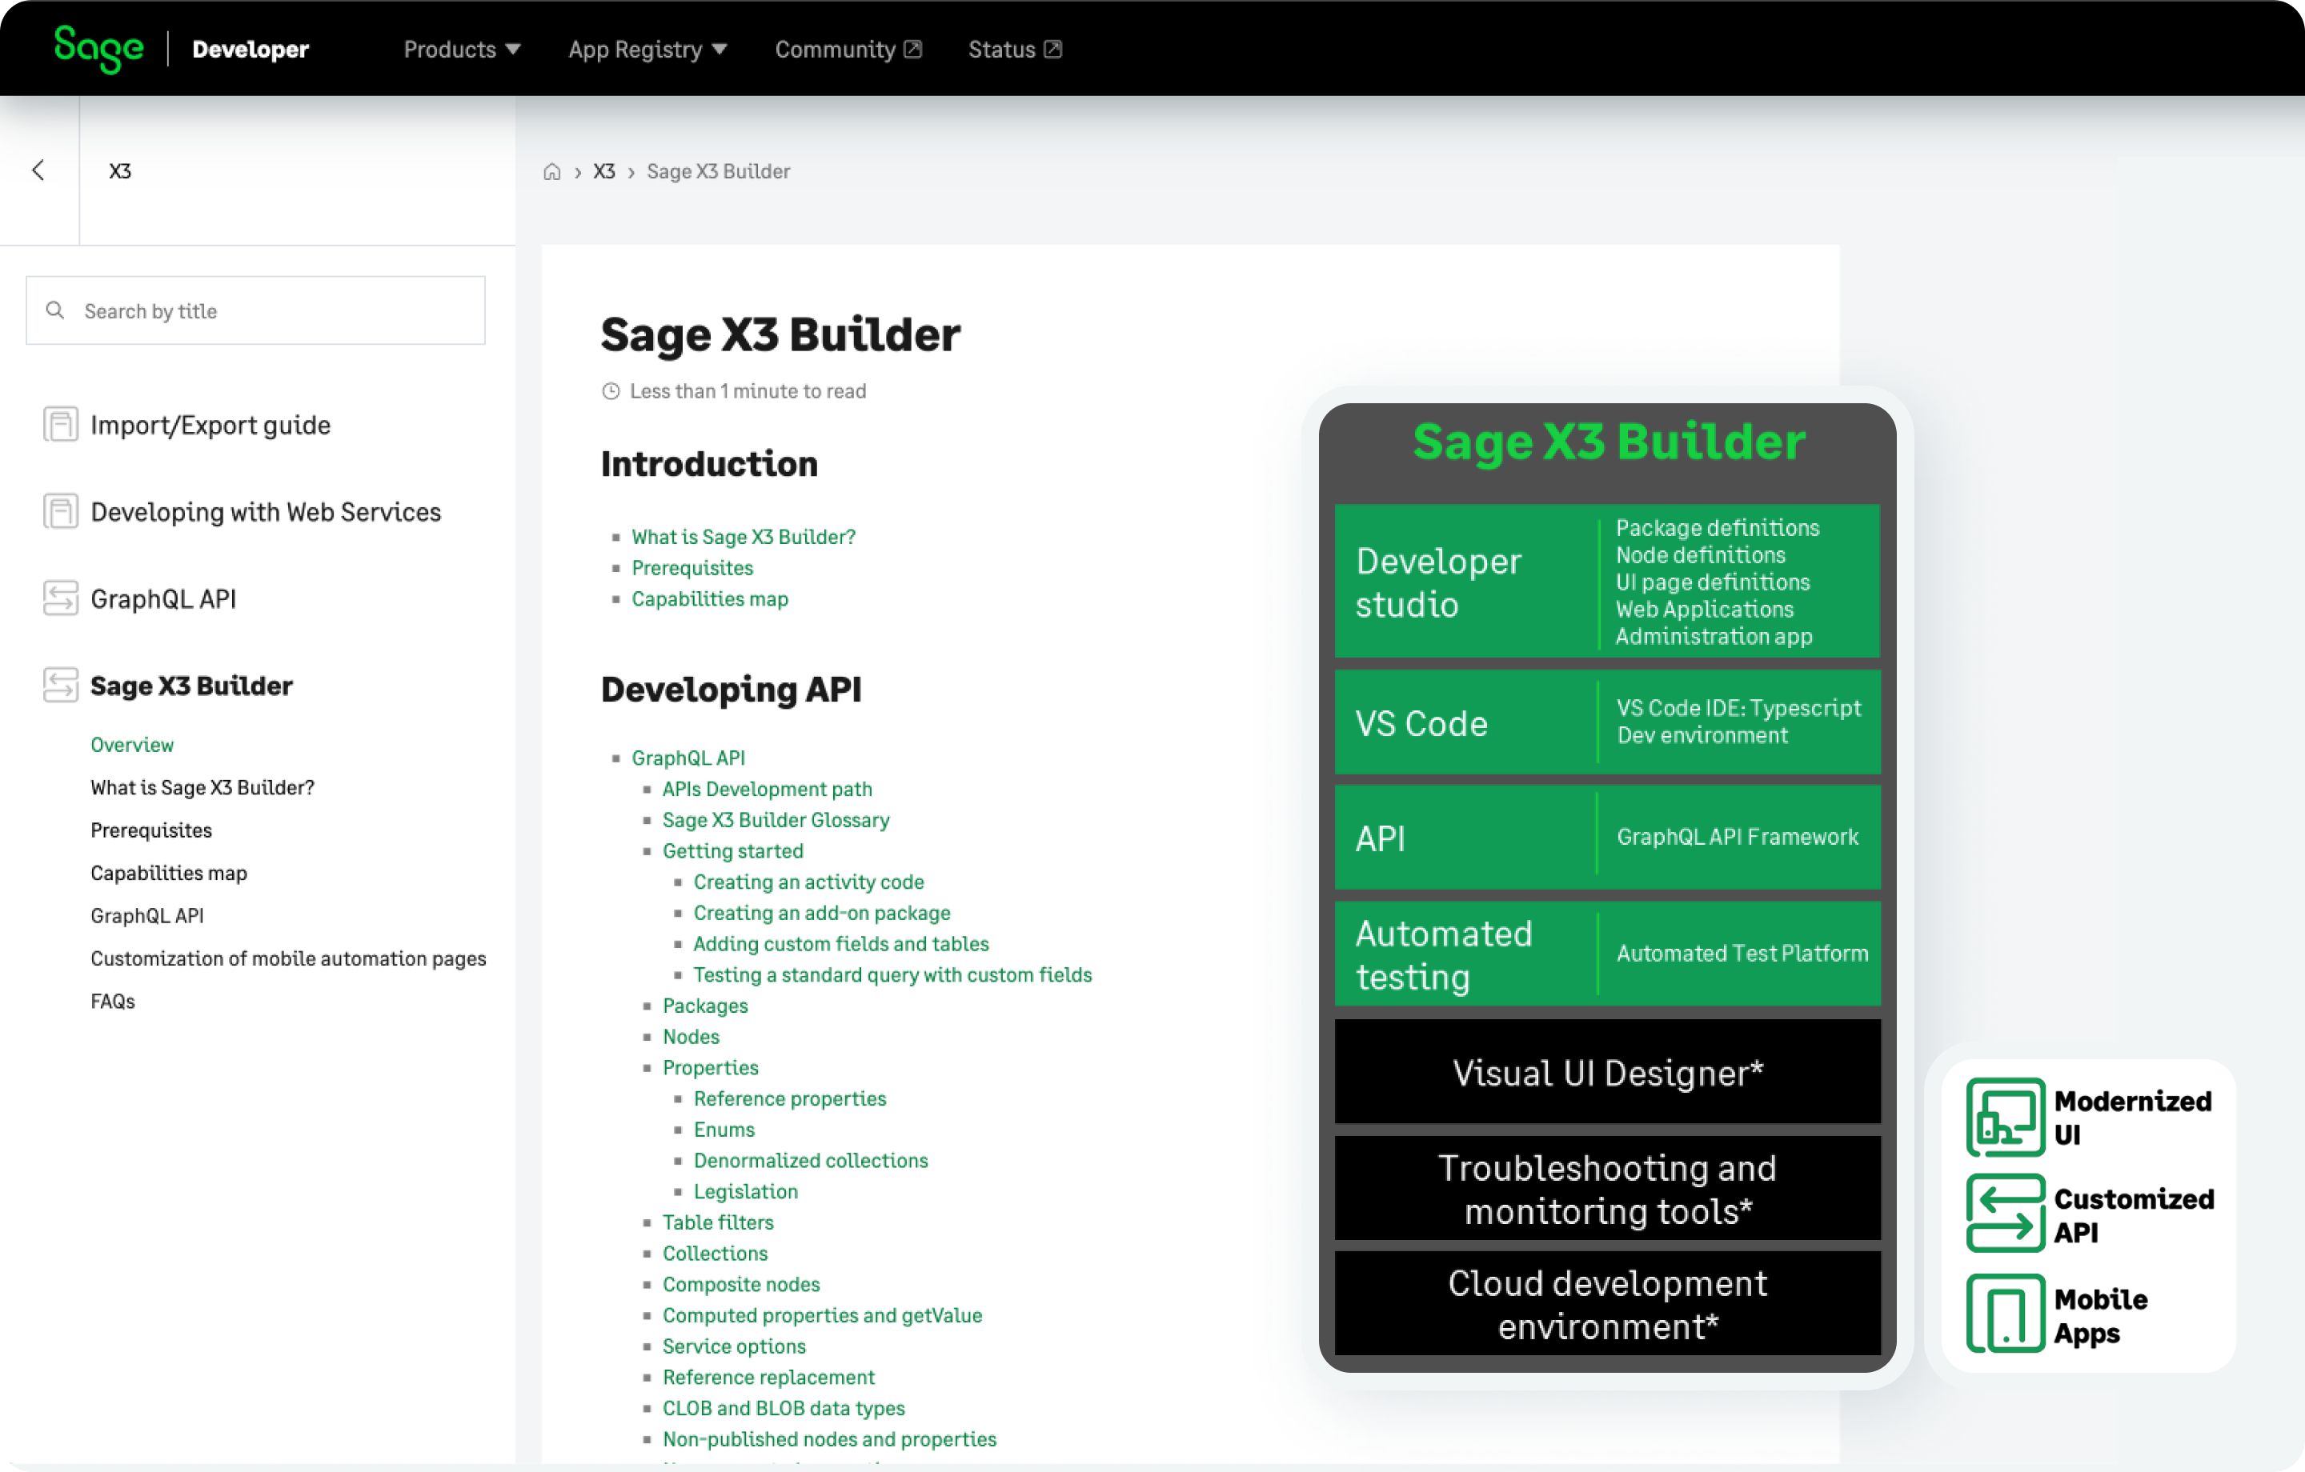Open Nodes link

pyautogui.click(x=691, y=1037)
